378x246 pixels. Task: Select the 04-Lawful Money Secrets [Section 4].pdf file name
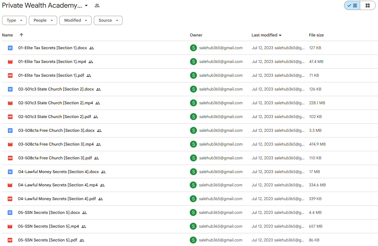57,199
